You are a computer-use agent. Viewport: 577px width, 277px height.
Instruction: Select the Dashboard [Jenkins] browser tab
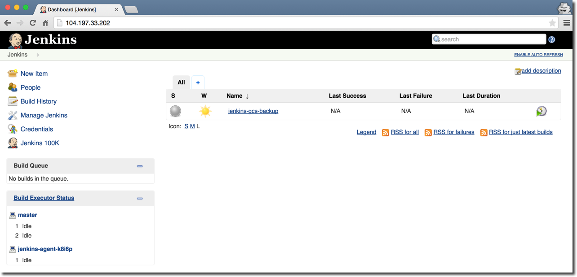[x=79, y=9]
